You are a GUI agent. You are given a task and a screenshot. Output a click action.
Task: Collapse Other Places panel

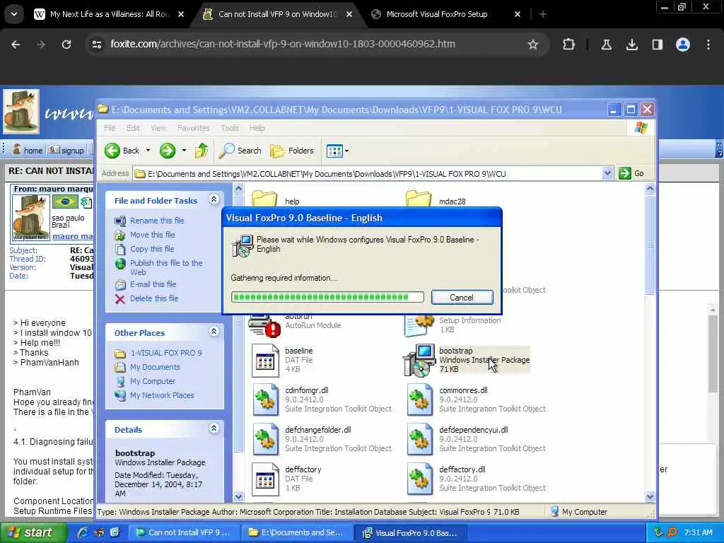[214, 331]
